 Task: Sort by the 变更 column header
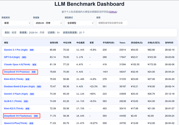92,43
